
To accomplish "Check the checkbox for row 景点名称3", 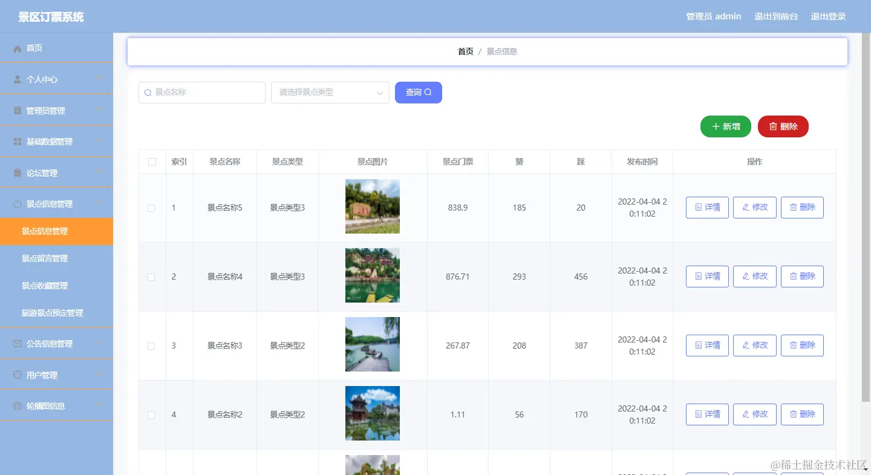I will pyautogui.click(x=152, y=345).
